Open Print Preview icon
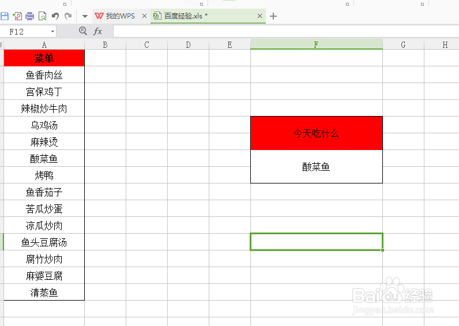Viewport: 459px width, 326px height. coord(43,16)
